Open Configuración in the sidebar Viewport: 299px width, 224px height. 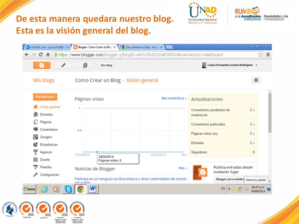click(50, 175)
